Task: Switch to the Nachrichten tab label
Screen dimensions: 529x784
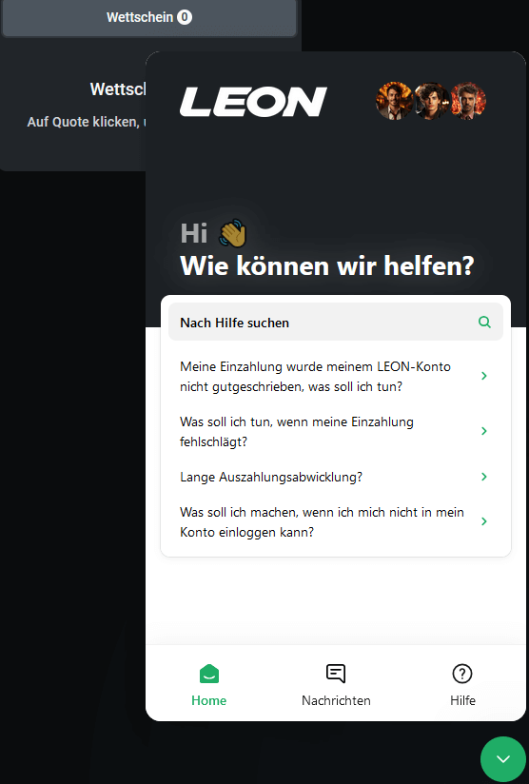Action: (x=336, y=700)
